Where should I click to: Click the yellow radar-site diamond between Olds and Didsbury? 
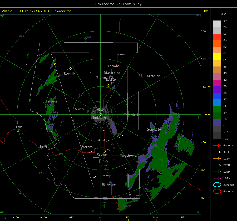point(101,114)
